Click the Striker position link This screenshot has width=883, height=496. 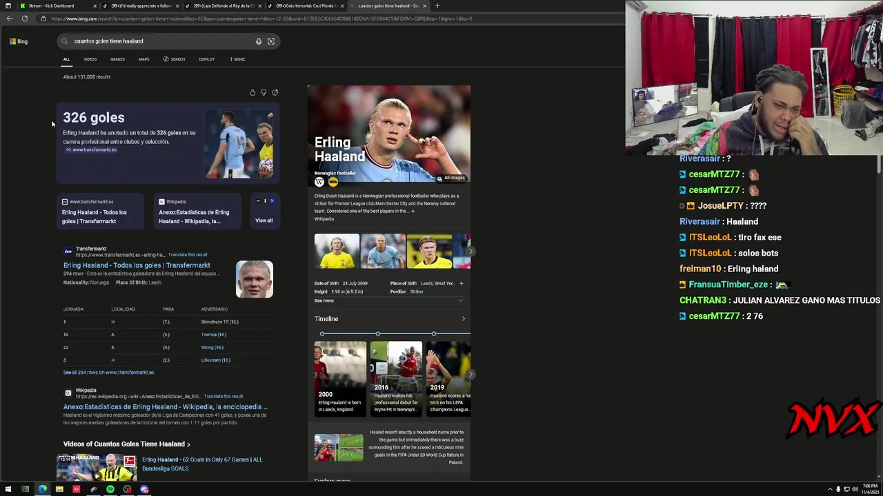[417, 291]
